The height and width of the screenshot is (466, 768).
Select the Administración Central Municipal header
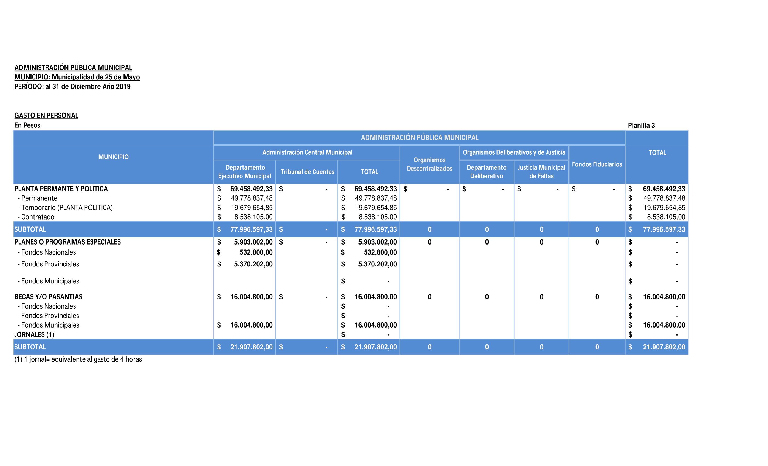(307, 152)
